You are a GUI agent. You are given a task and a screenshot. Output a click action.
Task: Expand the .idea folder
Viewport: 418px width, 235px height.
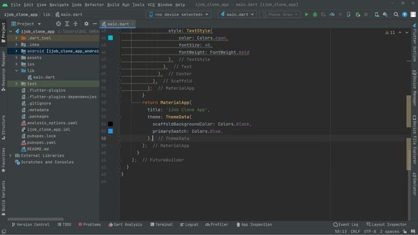(16, 44)
